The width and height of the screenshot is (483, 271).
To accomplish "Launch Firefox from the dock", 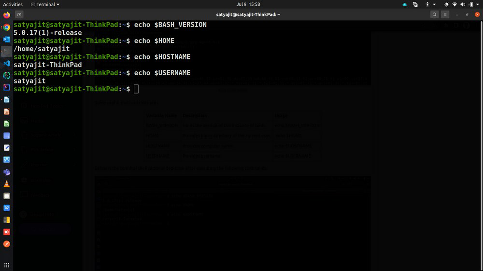I will pyautogui.click(x=7, y=15).
